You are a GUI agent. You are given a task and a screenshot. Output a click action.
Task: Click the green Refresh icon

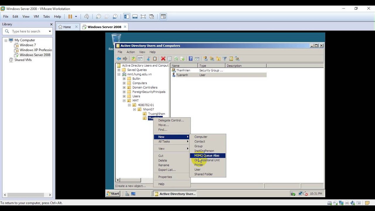pyautogui.click(x=176, y=59)
